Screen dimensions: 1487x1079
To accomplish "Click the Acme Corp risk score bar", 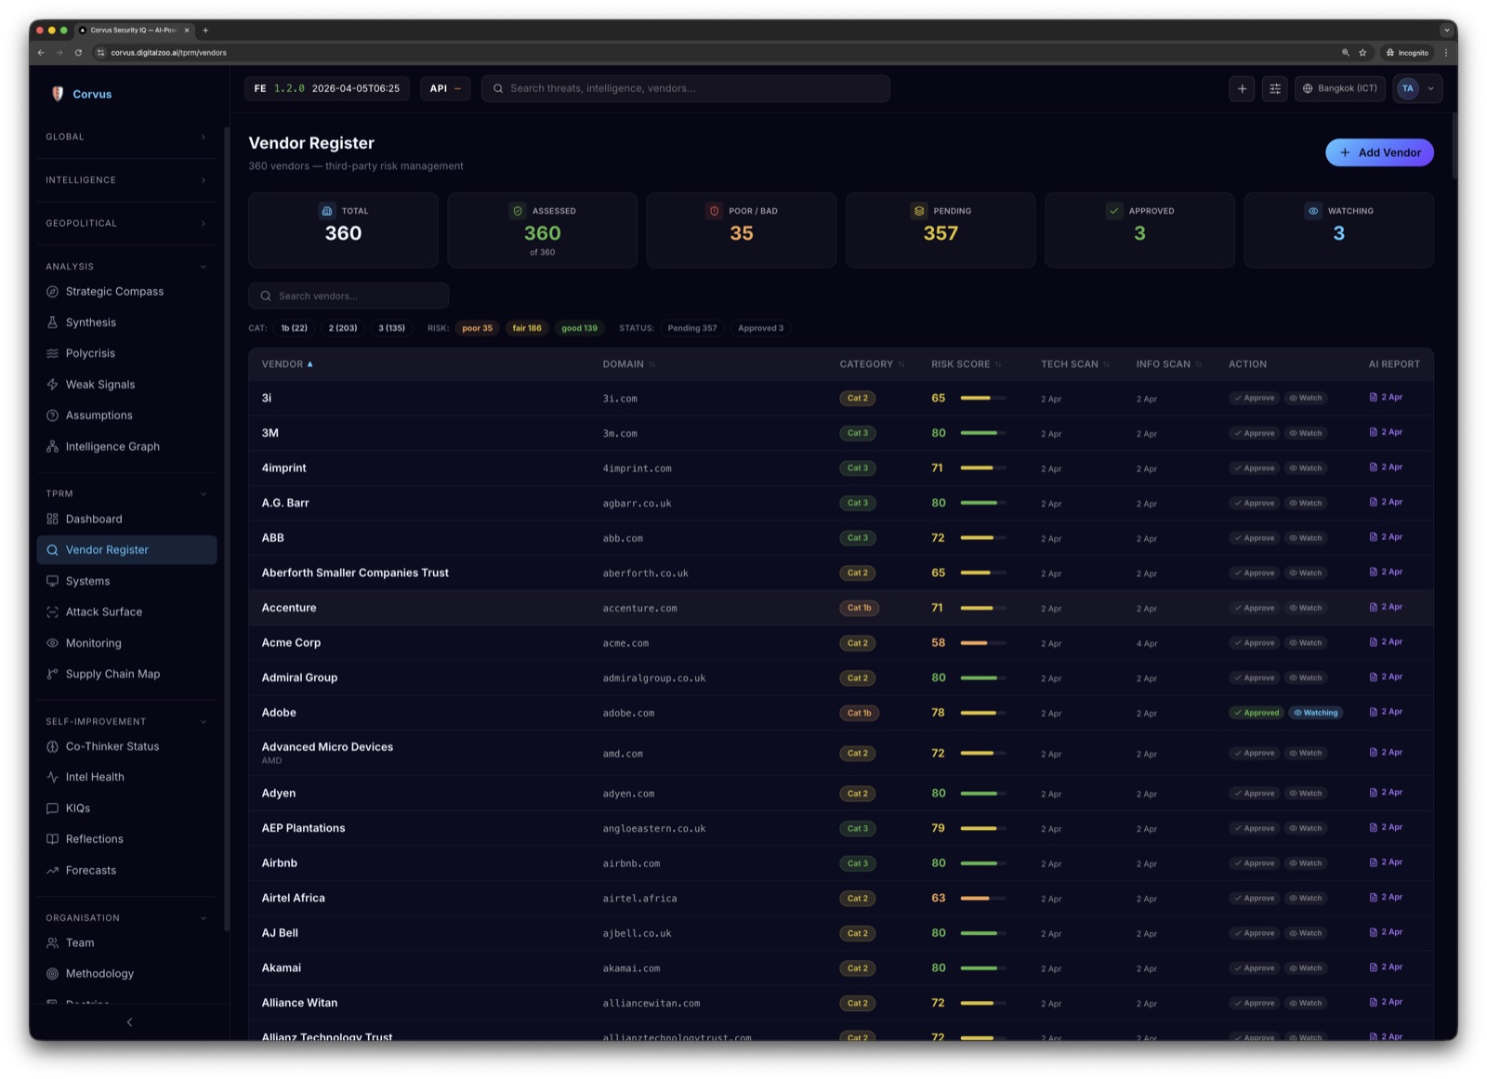I will (983, 643).
